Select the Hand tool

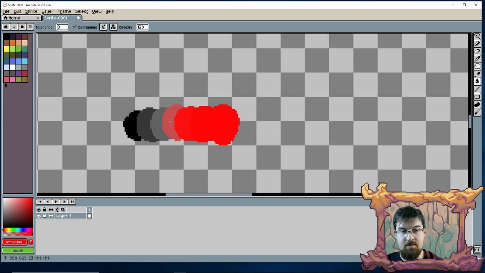(x=477, y=66)
